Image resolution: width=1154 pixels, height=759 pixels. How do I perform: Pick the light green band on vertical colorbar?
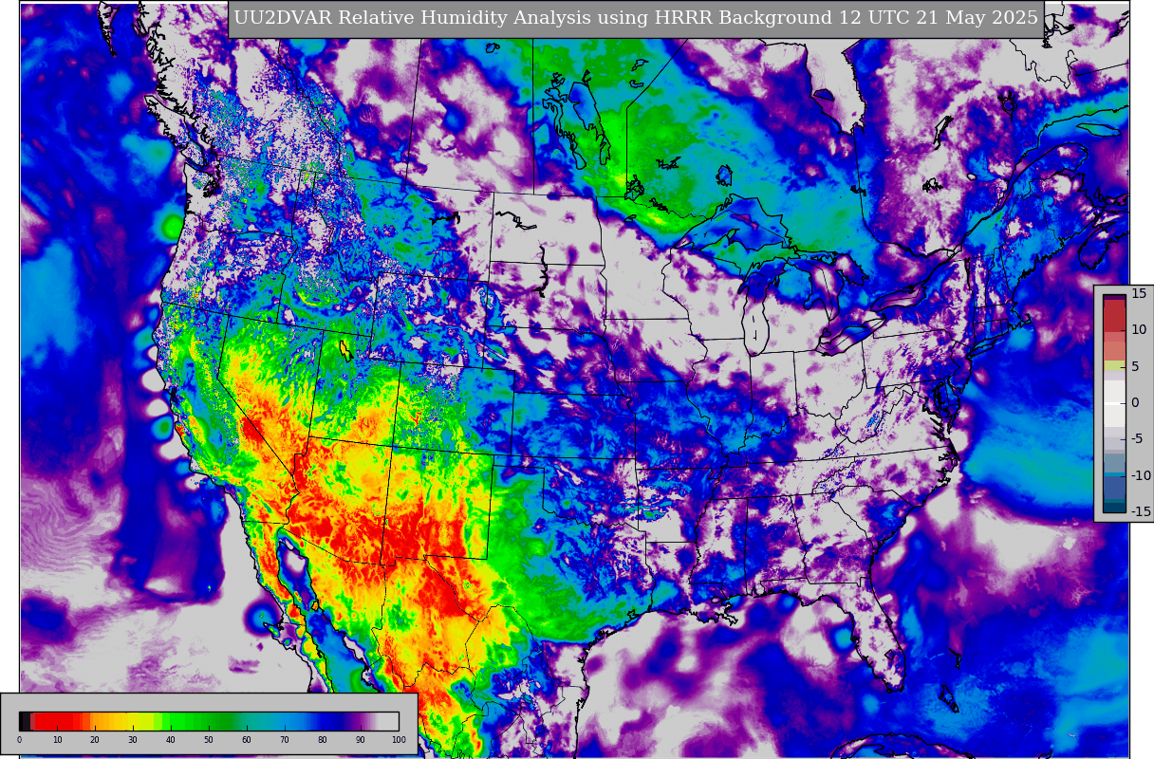coord(1114,365)
